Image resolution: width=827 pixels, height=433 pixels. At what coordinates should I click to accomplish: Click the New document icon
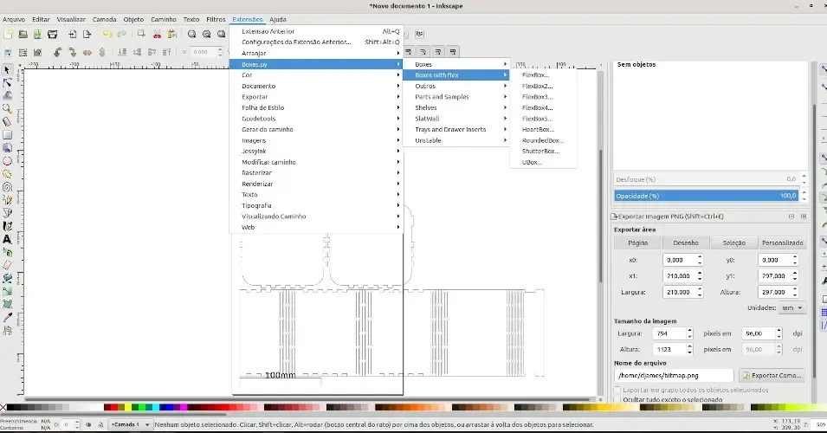8,35
